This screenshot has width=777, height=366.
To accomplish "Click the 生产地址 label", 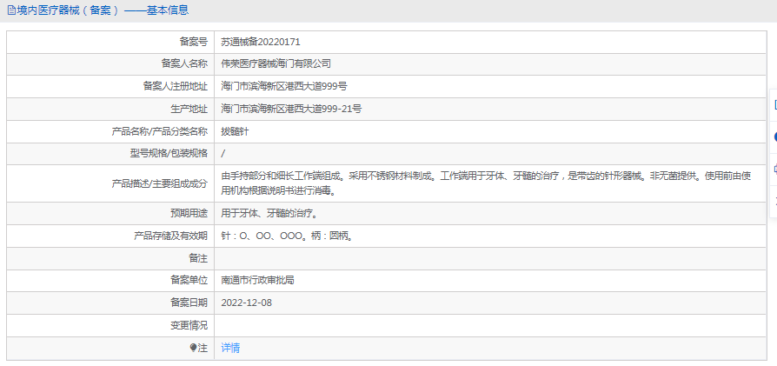I will pyautogui.click(x=189, y=110).
